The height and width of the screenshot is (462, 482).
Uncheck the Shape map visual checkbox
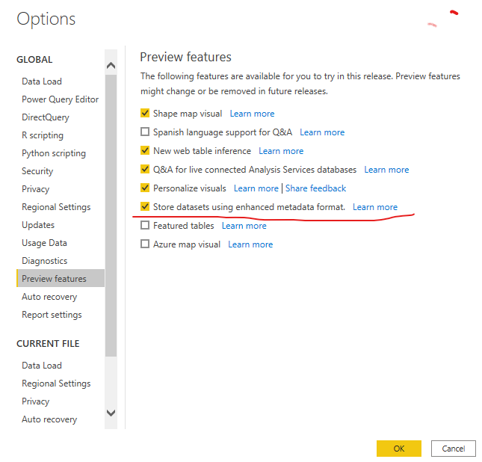tap(145, 113)
